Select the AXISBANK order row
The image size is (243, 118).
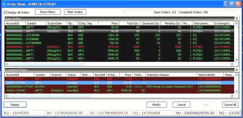[119, 39]
